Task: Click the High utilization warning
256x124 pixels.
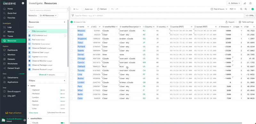Action: (13, 113)
